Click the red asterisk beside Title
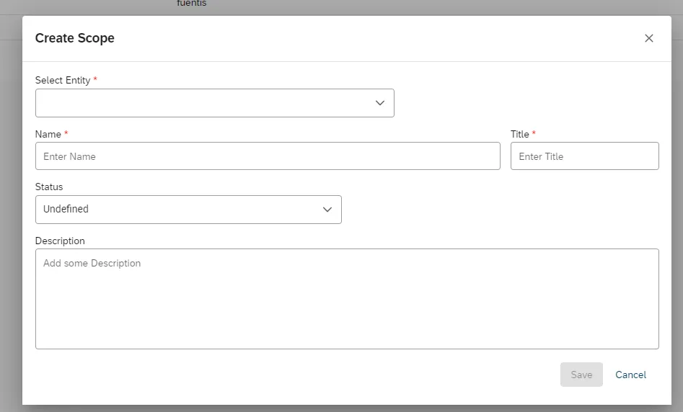Viewport: 683px width, 412px height. (x=534, y=133)
